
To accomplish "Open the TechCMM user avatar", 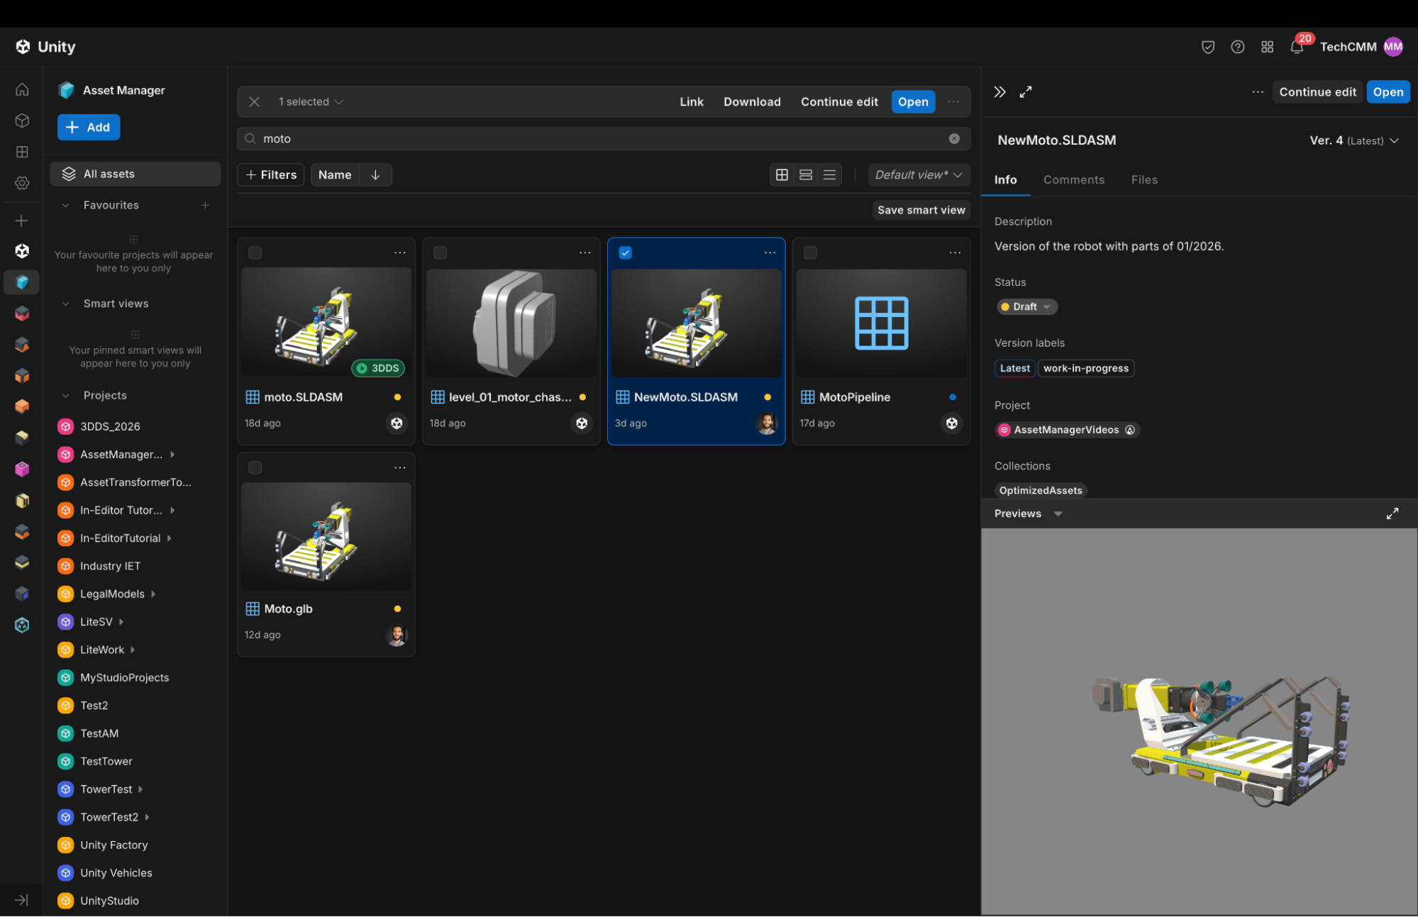I will coord(1393,47).
